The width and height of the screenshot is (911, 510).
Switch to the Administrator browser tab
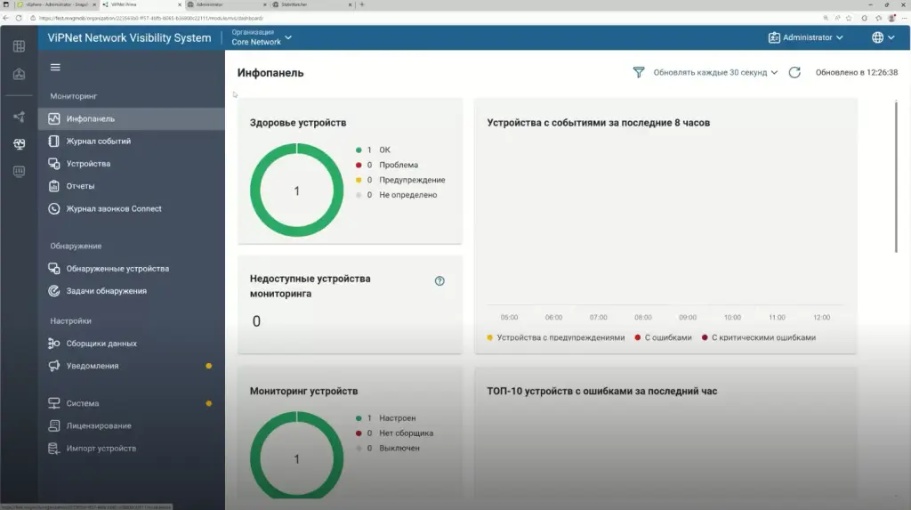click(x=227, y=4)
